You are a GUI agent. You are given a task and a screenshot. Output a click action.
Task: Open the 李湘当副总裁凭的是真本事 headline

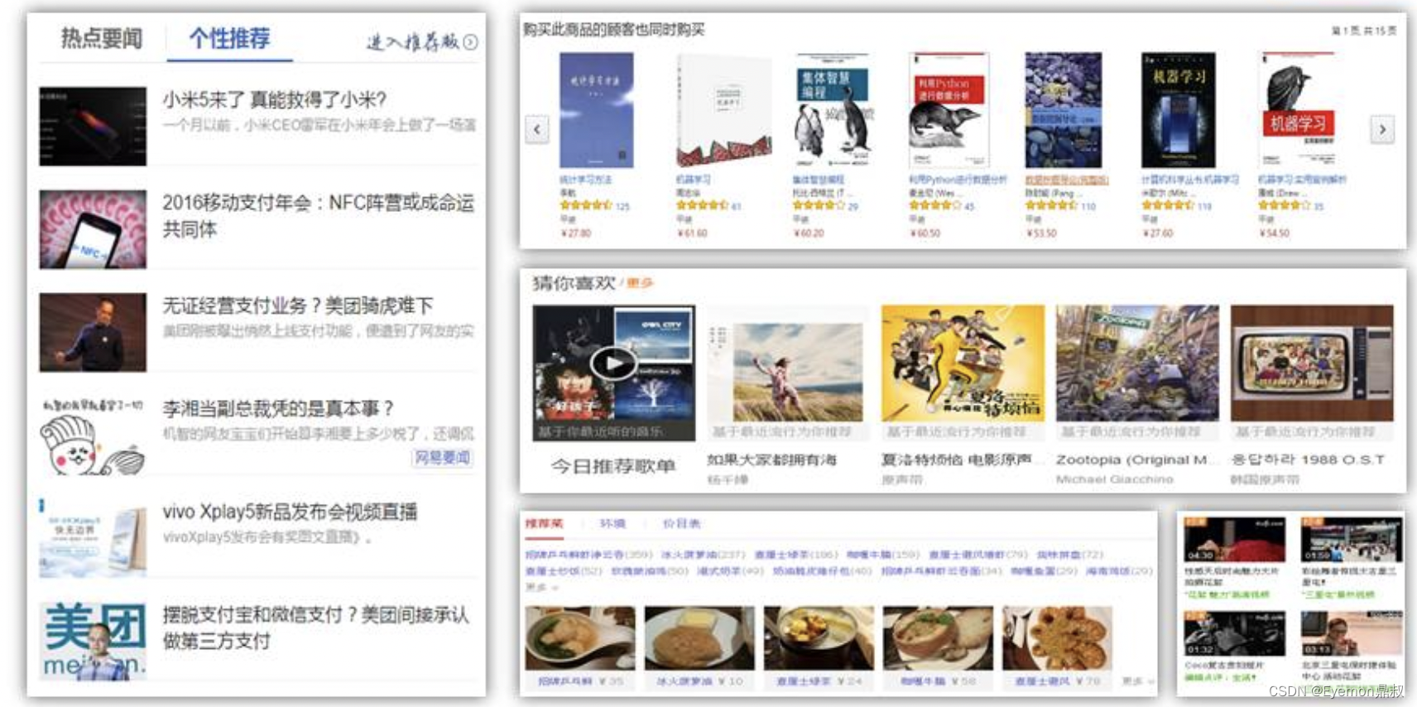[278, 408]
